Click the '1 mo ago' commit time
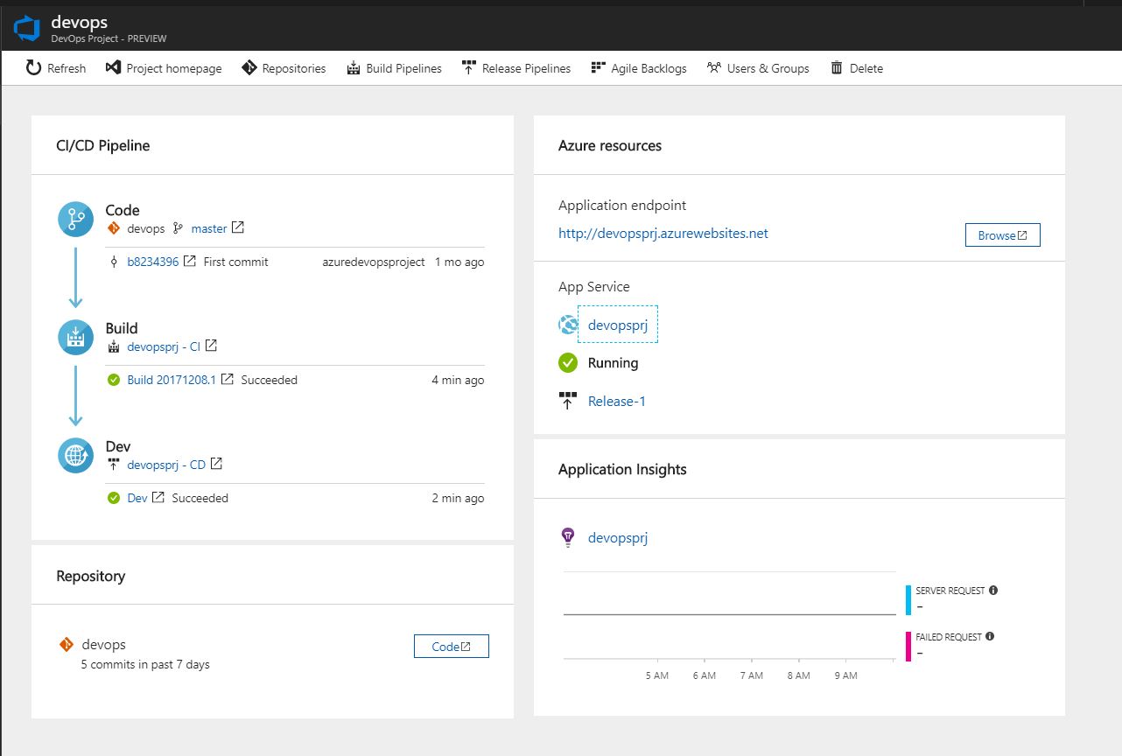Screen dimensions: 1122x756 pyautogui.click(x=459, y=262)
